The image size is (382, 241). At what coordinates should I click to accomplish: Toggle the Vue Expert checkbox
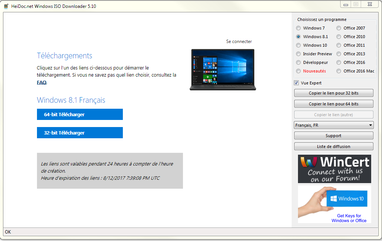tap(296, 83)
